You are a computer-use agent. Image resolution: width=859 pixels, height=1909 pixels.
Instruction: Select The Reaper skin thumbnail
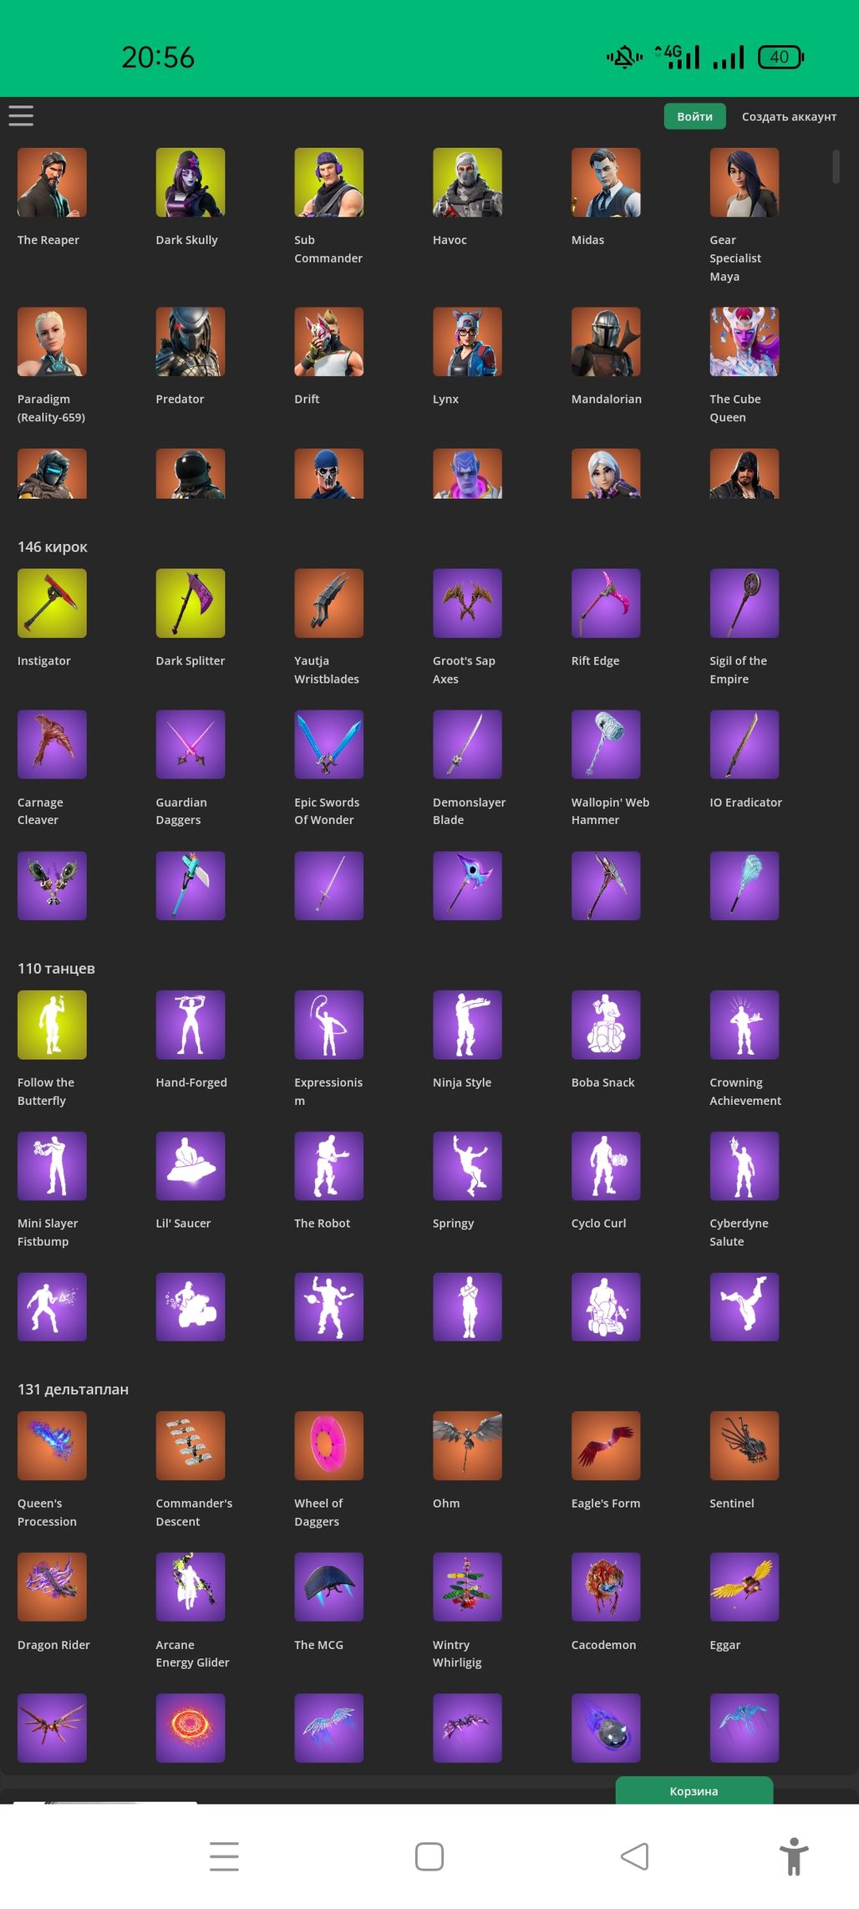point(52,182)
